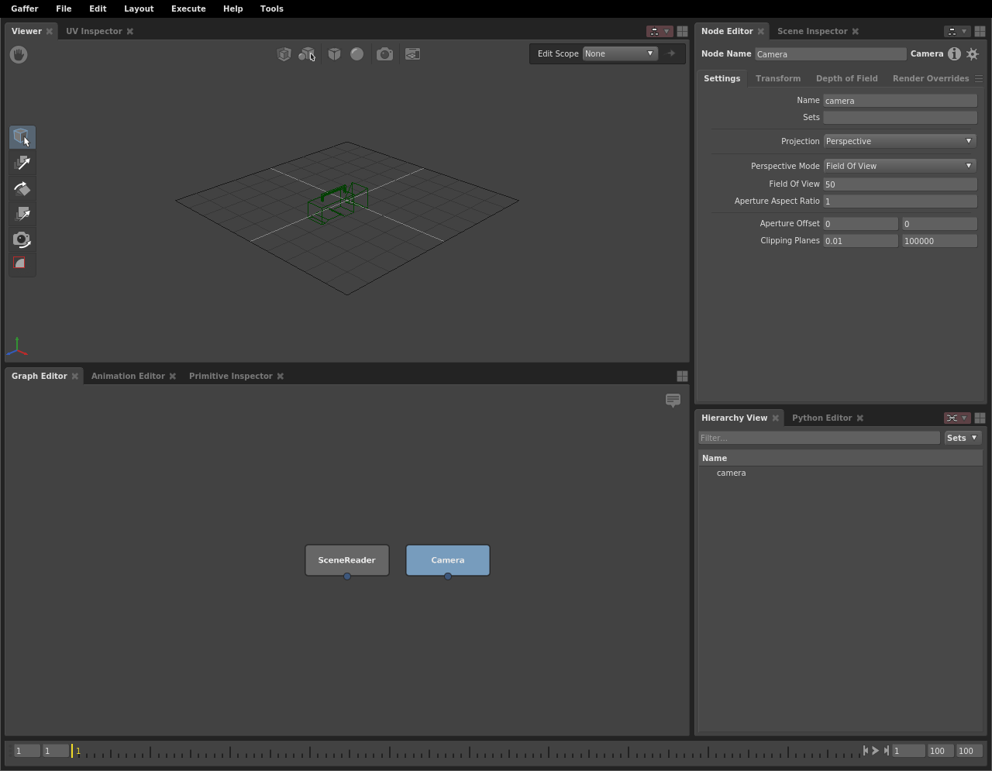Open the Edit Scope dropdown
Screen dimensions: 992x771
tap(618, 53)
